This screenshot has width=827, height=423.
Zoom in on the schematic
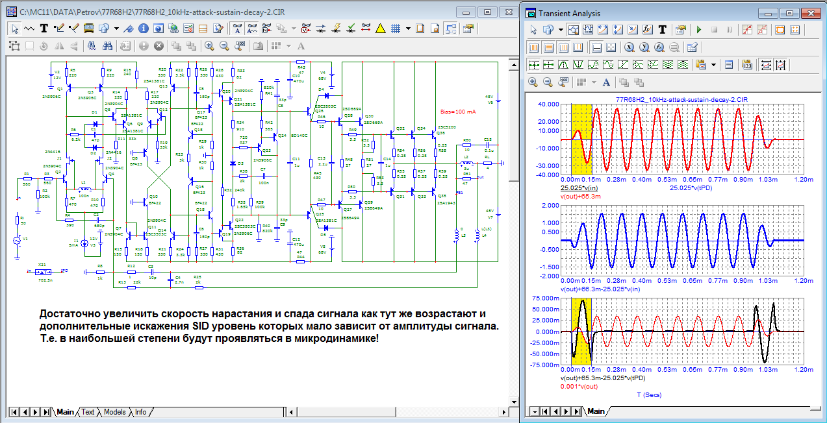point(209,46)
